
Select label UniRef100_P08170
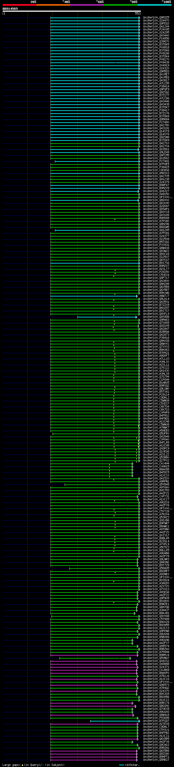(x=156, y=59)
